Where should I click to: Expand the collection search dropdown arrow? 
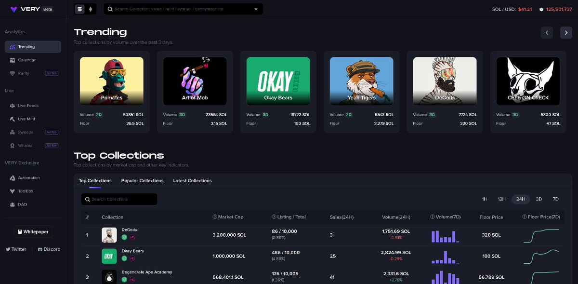pos(256,9)
